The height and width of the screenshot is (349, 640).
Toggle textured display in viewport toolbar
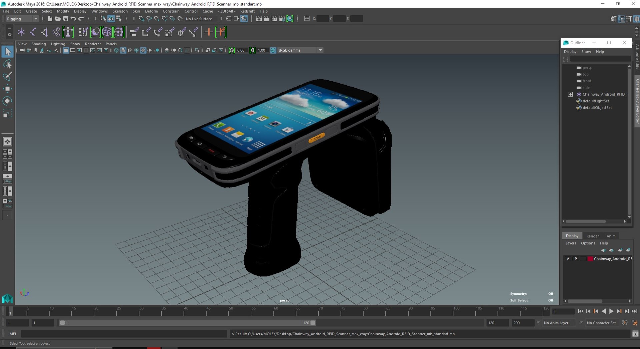[143, 50]
